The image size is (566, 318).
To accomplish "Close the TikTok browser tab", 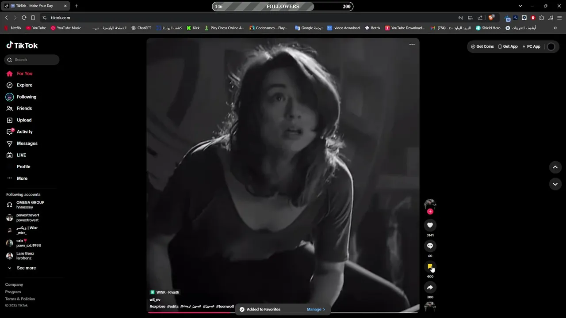I will [65, 6].
